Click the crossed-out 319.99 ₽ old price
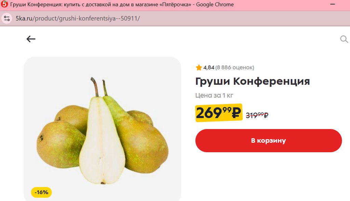This screenshot has height=201, width=350. [x=257, y=115]
